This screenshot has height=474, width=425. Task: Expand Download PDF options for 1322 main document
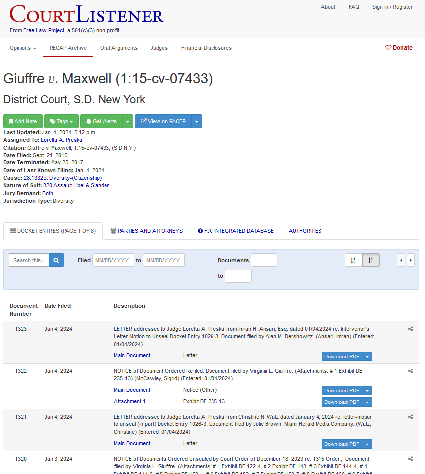[x=367, y=391]
